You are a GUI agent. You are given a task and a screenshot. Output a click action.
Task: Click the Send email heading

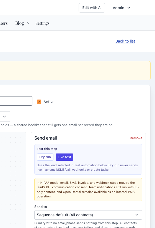point(46,138)
